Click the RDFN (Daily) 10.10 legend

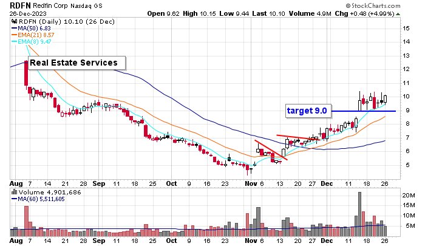66,22
